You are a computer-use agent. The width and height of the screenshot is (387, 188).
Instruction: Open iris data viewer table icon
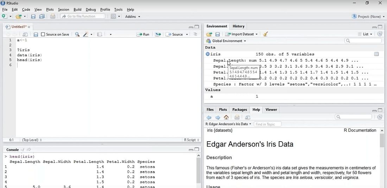click(x=376, y=54)
